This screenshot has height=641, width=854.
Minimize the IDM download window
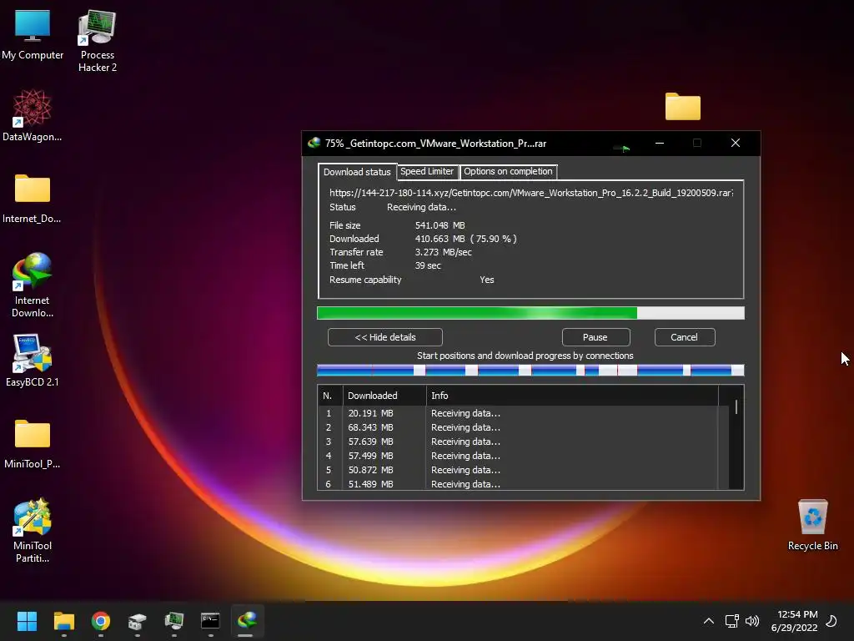coord(660,143)
